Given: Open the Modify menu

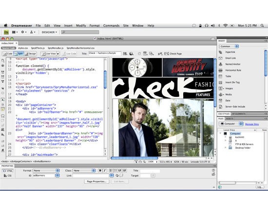Looking at the screenshot, I should [x=81, y=26].
